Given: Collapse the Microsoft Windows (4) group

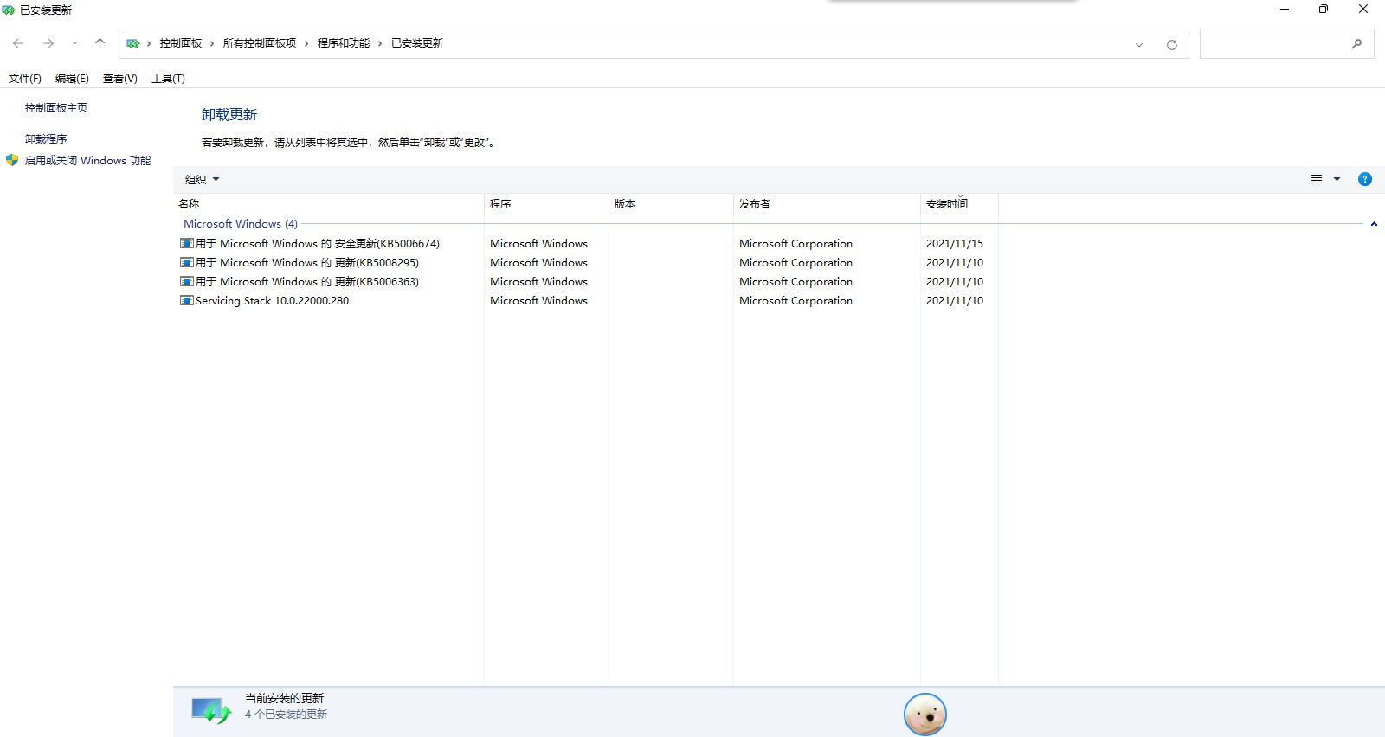Looking at the screenshot, I should click(x=1374, y=224).
